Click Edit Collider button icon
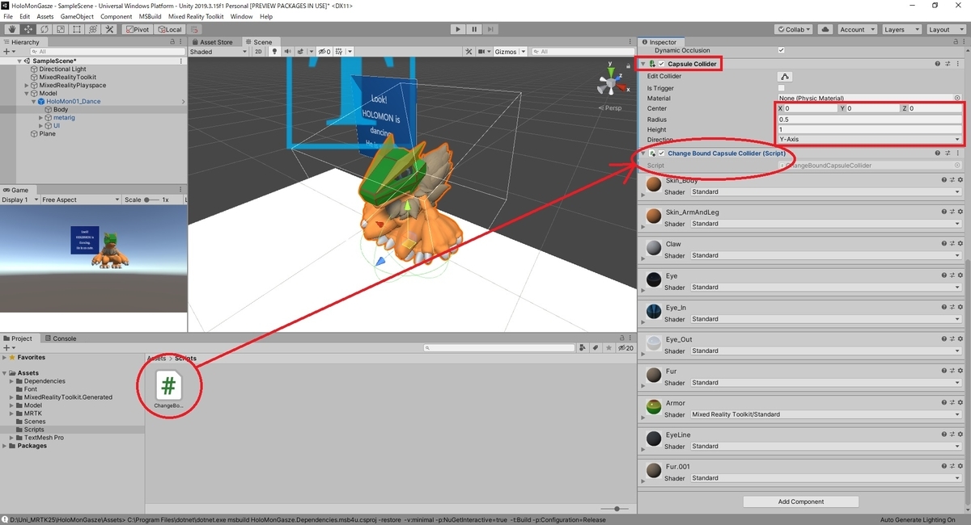Image resolution: width=971 pixels, height=525 pixels. coord(785,76)
